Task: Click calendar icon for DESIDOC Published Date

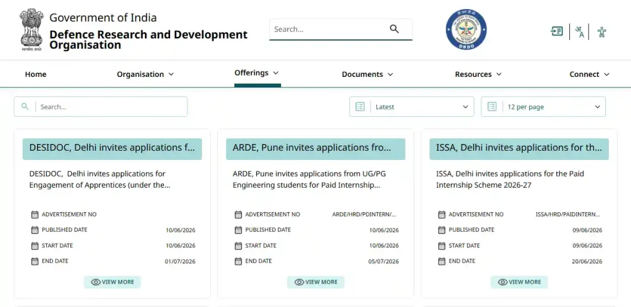Action: coord(35,230)
